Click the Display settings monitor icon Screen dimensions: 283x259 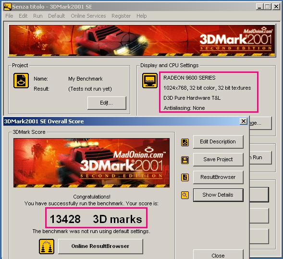point(150,81)
